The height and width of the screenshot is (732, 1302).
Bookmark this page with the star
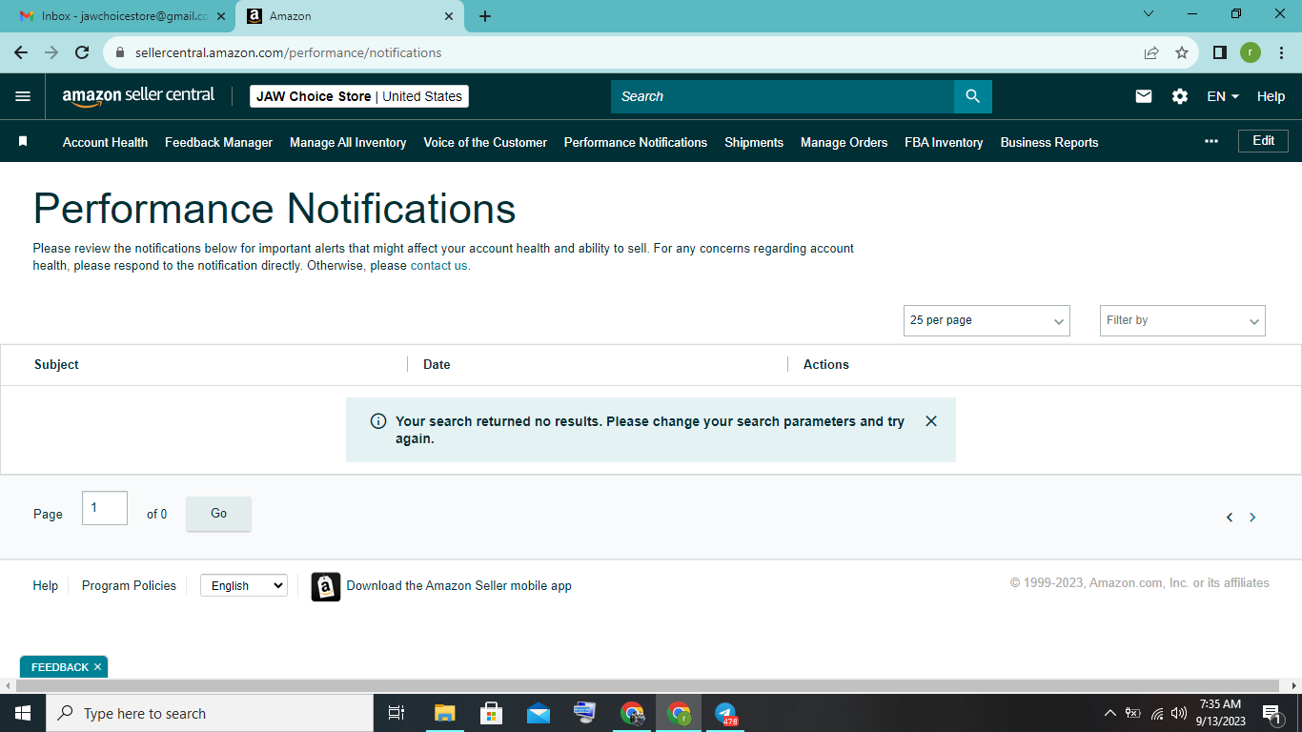(1182, 52)
